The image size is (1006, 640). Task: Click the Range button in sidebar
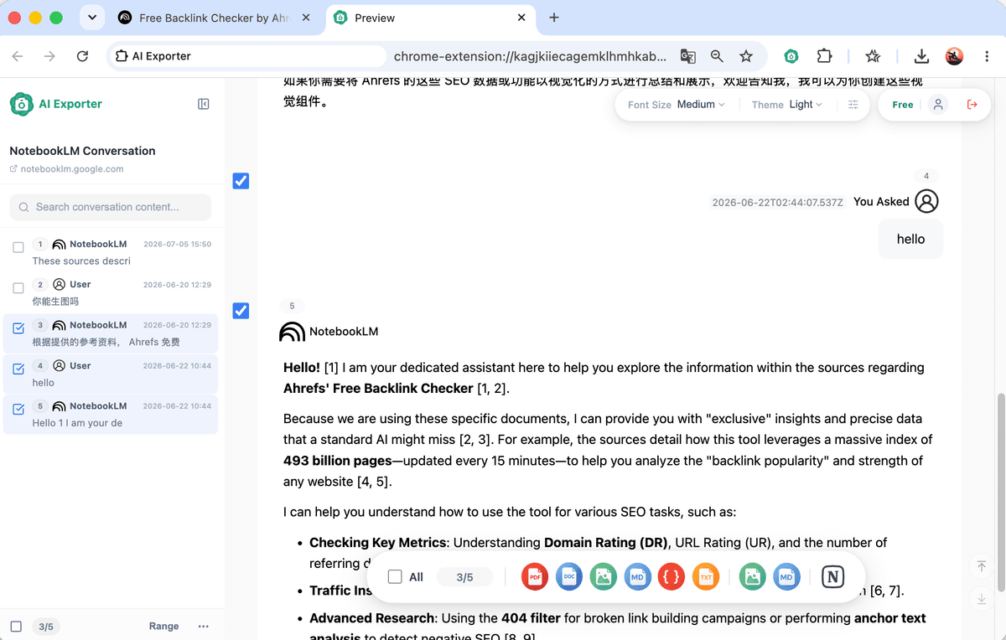(164, 626)
